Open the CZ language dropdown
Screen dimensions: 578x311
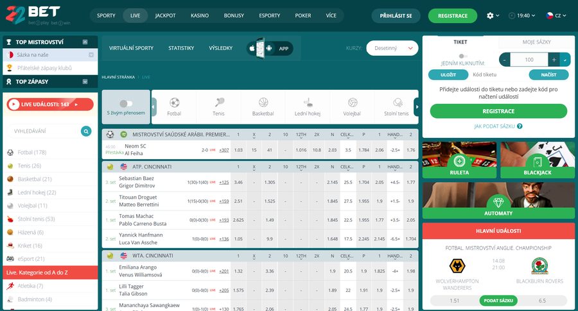coord(556,15)
